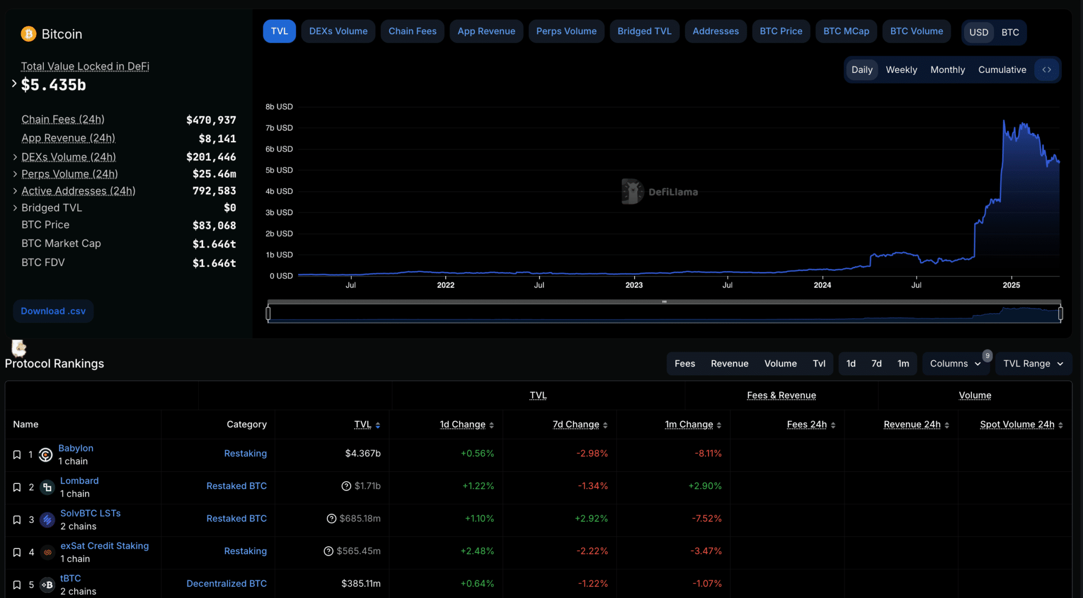Toggle 1d change period

(851, 364)
